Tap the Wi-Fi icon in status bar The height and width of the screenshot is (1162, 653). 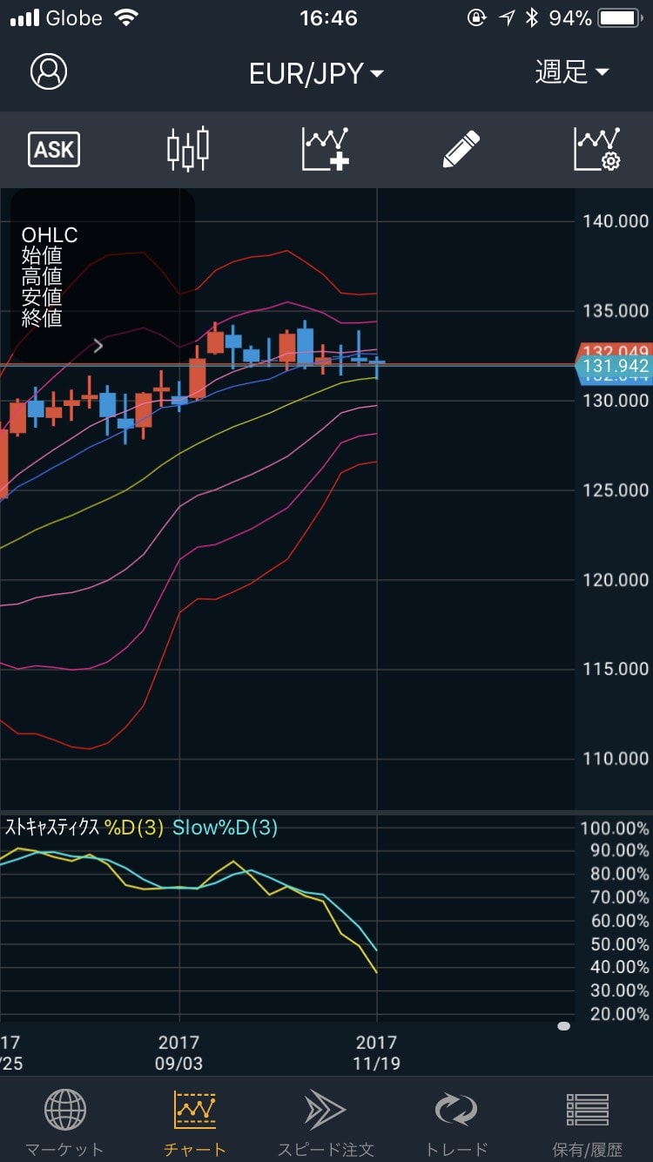(127, 18)
